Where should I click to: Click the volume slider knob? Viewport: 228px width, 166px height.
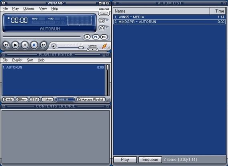[x=81, y=48]
